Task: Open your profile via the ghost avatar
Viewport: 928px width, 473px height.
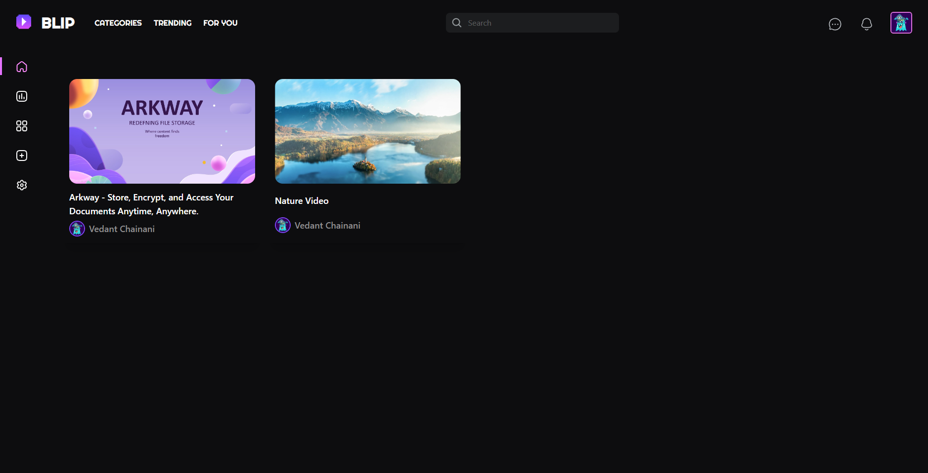Action: pyautogui.click(x=901, y=22)
